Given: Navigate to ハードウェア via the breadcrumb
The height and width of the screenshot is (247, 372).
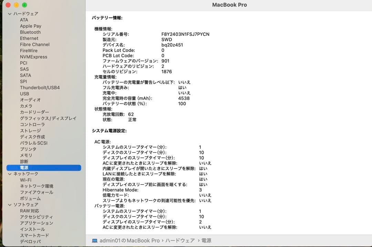Looking at the screenshot, I should pyautogui.click(x=178, y=241).
